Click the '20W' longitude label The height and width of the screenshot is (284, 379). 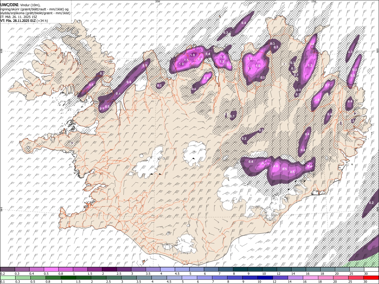[158, 1]
